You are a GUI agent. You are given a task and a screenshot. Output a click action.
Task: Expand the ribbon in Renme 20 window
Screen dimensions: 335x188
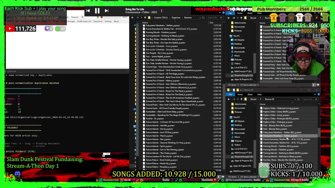point(315,94)
